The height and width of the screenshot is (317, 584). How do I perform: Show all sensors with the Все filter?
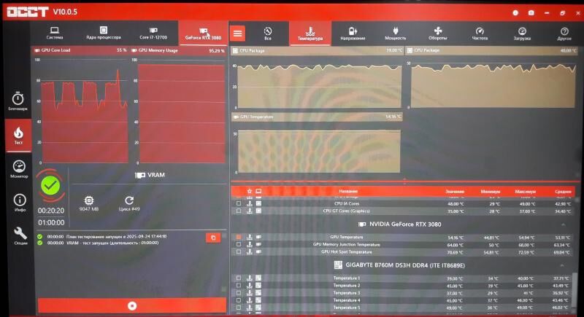(267, 34)
